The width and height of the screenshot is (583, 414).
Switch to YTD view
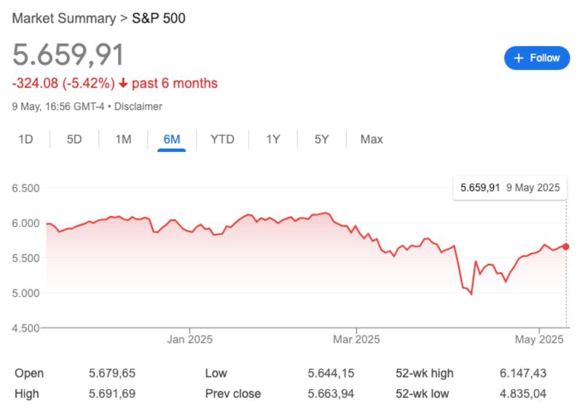point(222,139)
